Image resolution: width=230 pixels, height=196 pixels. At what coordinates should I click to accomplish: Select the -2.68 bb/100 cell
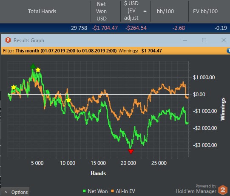tap(179, 28)
